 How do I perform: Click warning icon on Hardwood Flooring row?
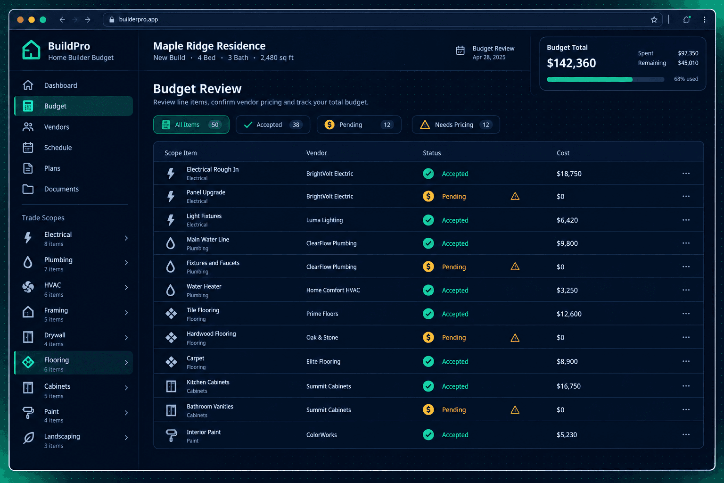515,338
